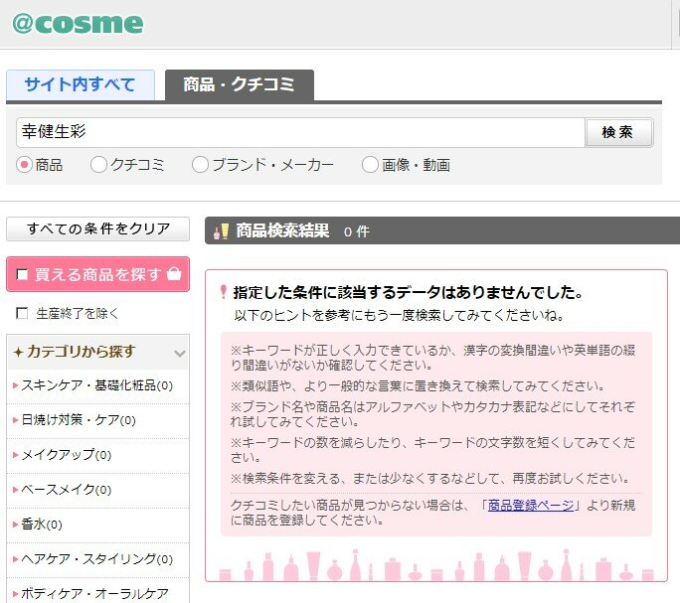Viewport: 680px width, 603px height.
Task: Switch to the サイト内すべて tab
Action: [x=81, y=85]
